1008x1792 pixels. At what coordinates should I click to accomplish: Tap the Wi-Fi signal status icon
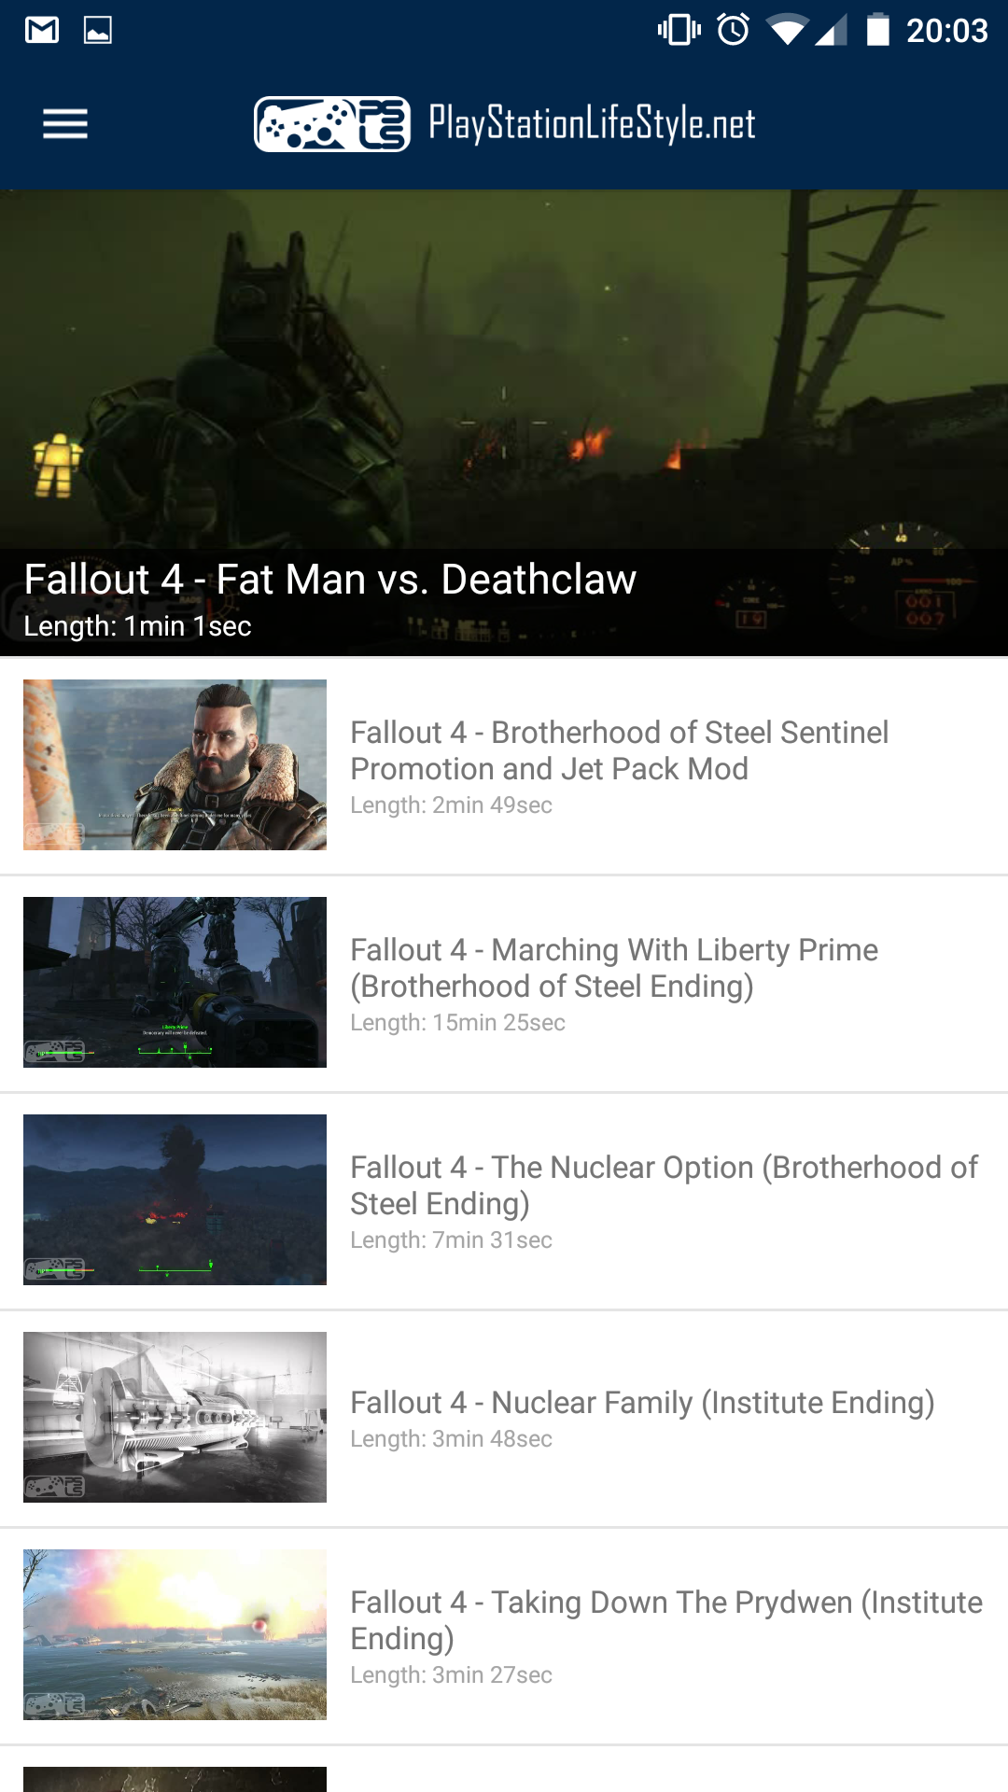(787, 31)
